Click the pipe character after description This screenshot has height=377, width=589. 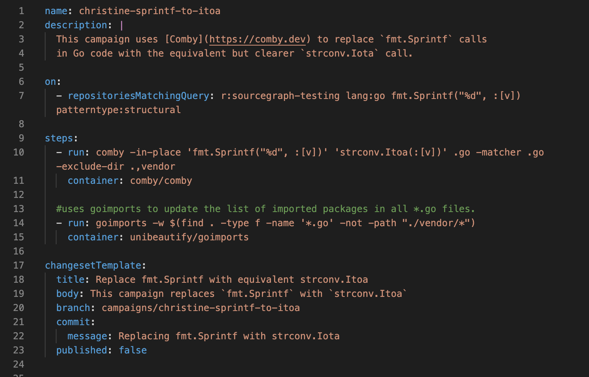(x=121, y=25)
